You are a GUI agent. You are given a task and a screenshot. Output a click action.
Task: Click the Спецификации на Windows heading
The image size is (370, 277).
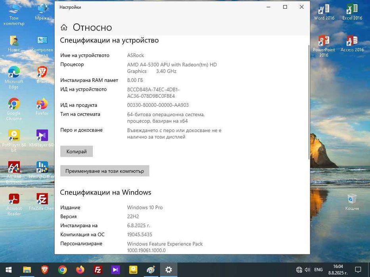click(105, 192)
